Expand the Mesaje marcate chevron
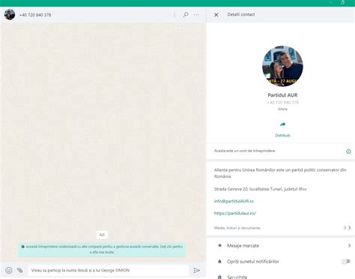355x279 pixels. [350, 245]
